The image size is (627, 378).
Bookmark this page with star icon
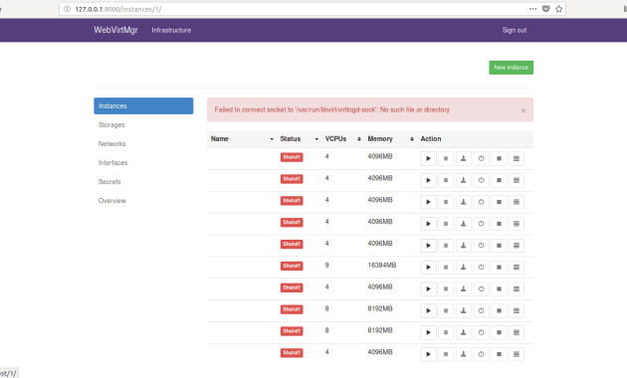click(558, 9)
